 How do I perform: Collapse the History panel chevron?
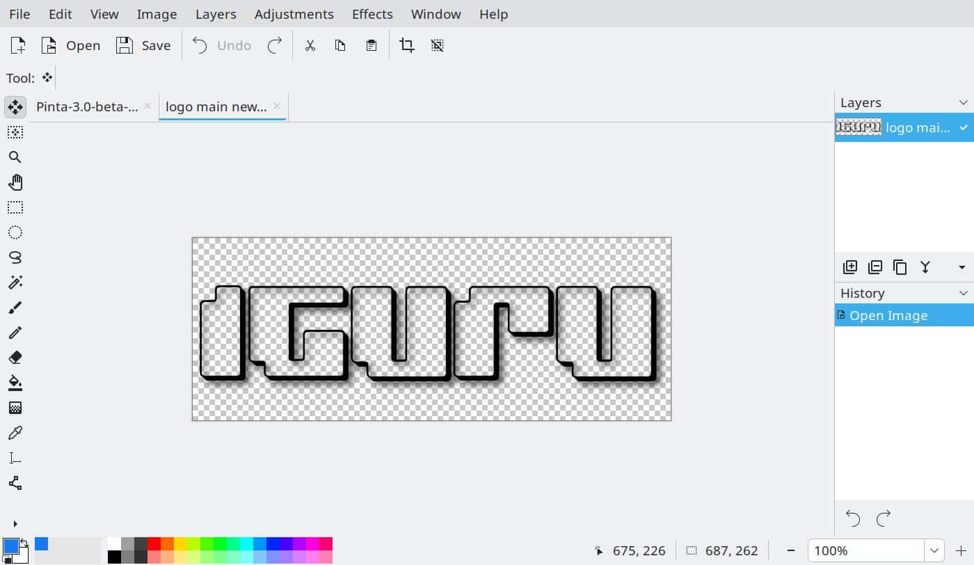tap(964, 294)
